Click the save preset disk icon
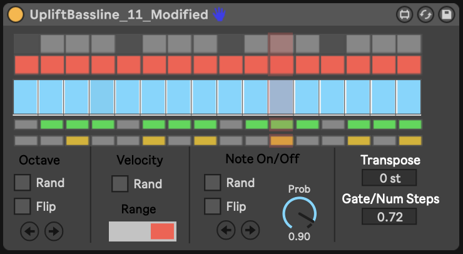This screenshot has height=254, width=463. click(445, 14)
